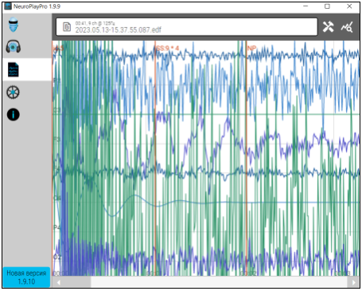Select the headphones neurofeedback icon
The width and height of the screenshot is (362, 291).
pyautogui.click(x=14, y=46)
